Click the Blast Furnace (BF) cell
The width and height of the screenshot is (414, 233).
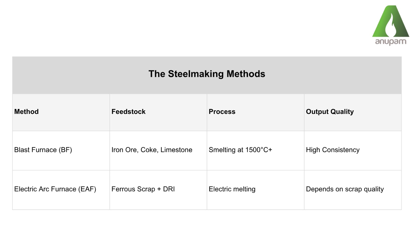pyautogui.click(x=43, y=150)
